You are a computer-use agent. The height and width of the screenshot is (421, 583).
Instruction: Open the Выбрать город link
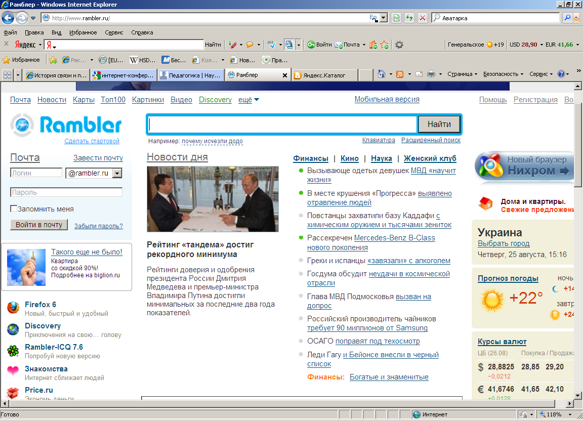click(x=504, y=243)
